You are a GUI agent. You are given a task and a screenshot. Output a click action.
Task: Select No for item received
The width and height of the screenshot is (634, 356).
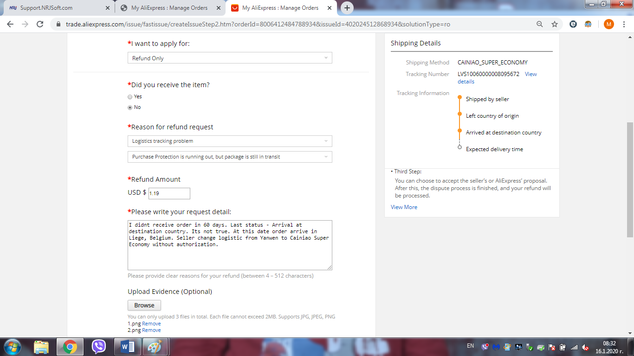click(x=130, y=108)
